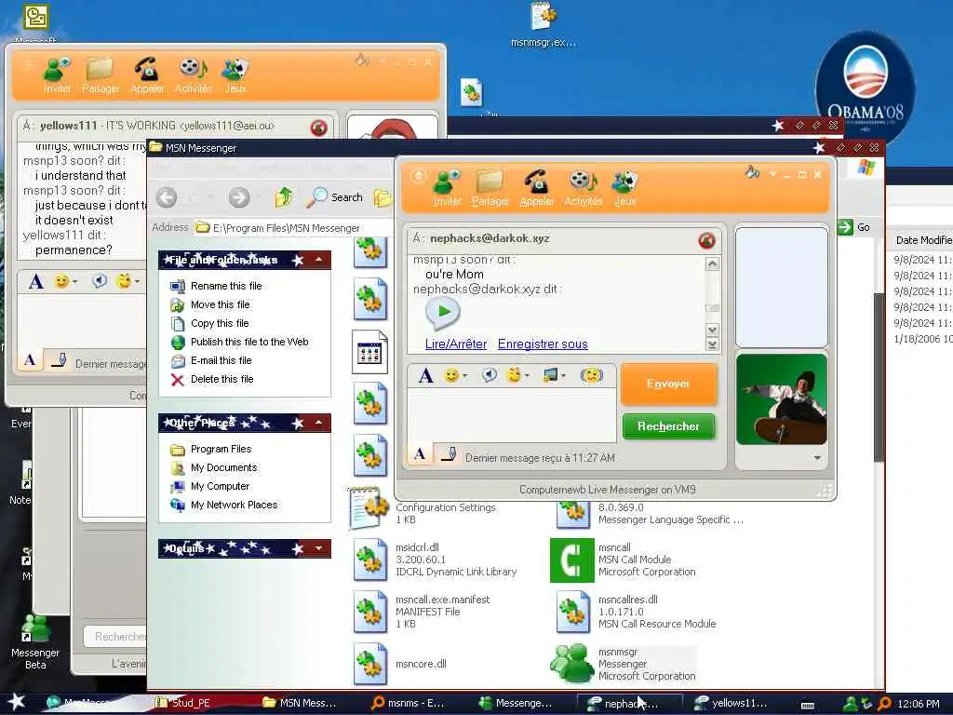Collapse File and Folder Tasks panel
The width and height of the screenshot is (953, 715).
tap(318, 260)
